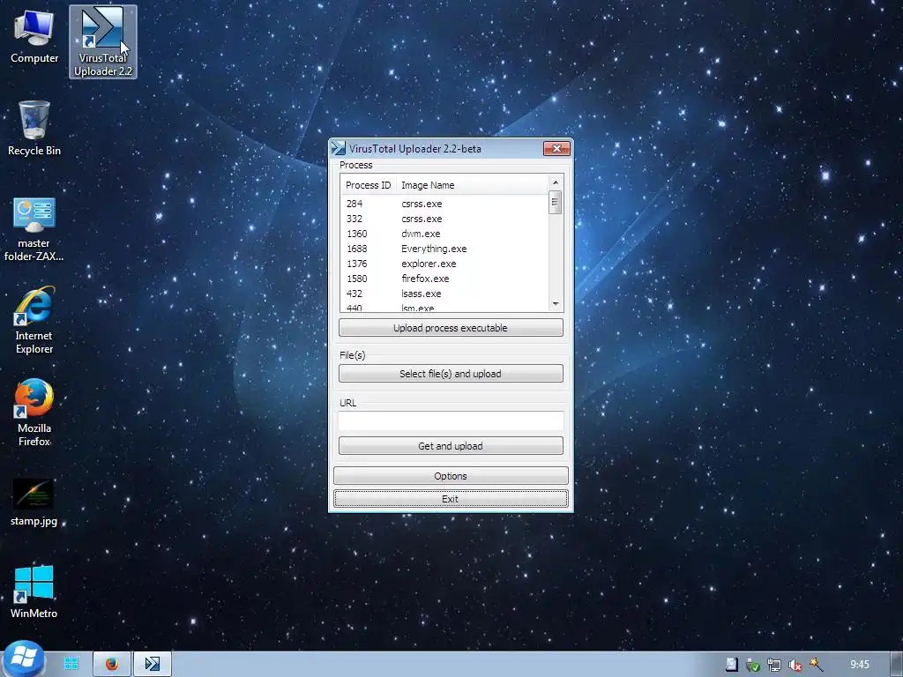The width and height of the screenshot is (903, 677).
Task: Select the firefox.exe process row
Action: coord(444,278)
